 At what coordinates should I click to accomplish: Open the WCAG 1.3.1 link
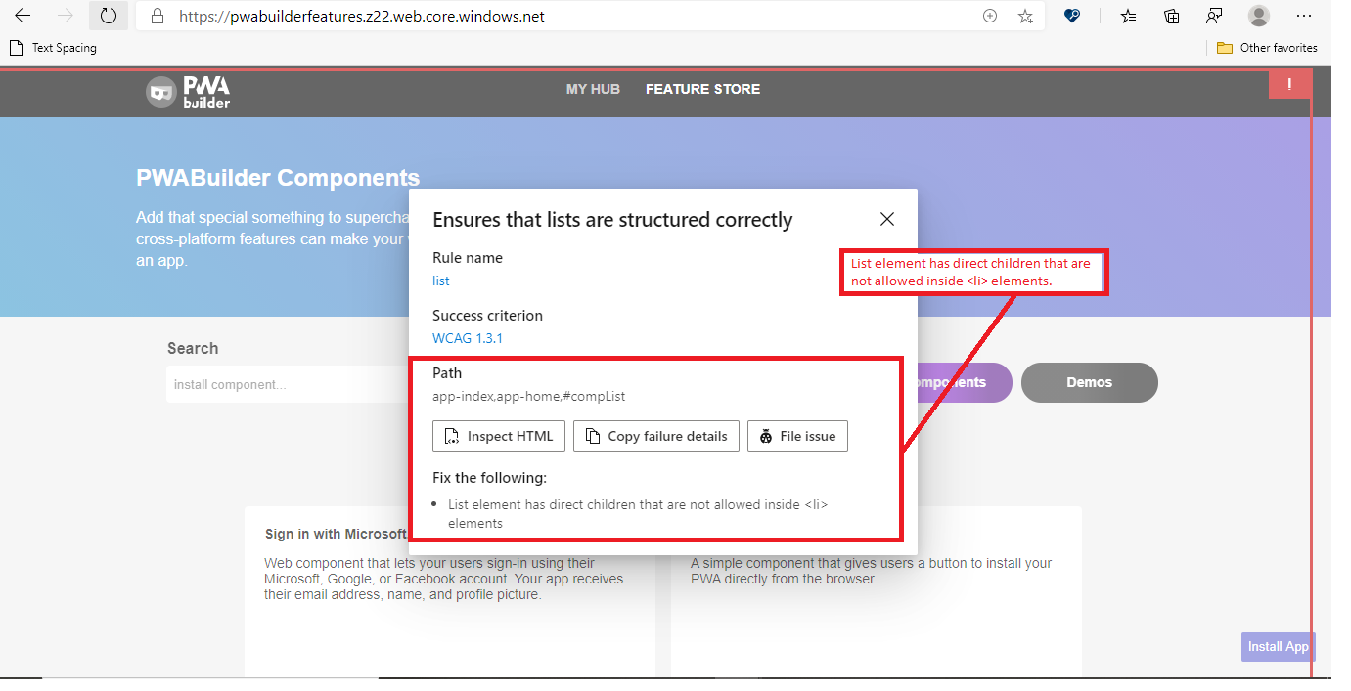468,338
